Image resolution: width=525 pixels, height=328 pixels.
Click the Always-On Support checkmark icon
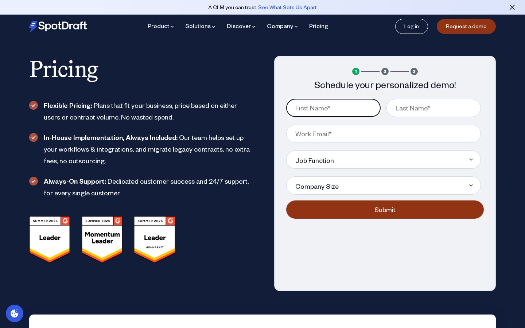point(34,181)
